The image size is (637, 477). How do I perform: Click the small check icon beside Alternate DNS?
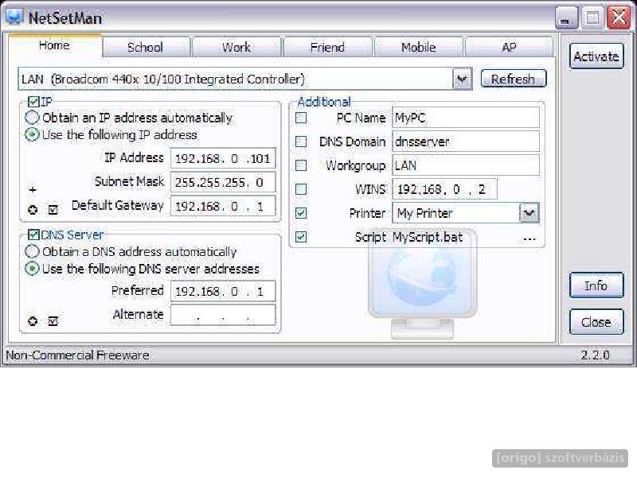[53, 322]
